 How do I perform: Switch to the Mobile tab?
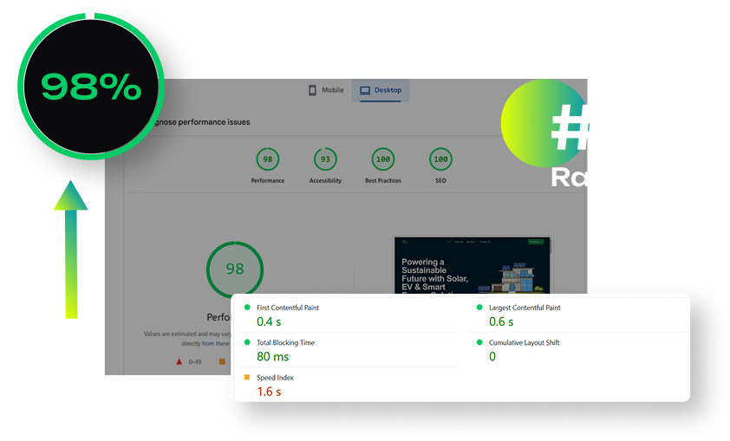click(x=326, y=90)
